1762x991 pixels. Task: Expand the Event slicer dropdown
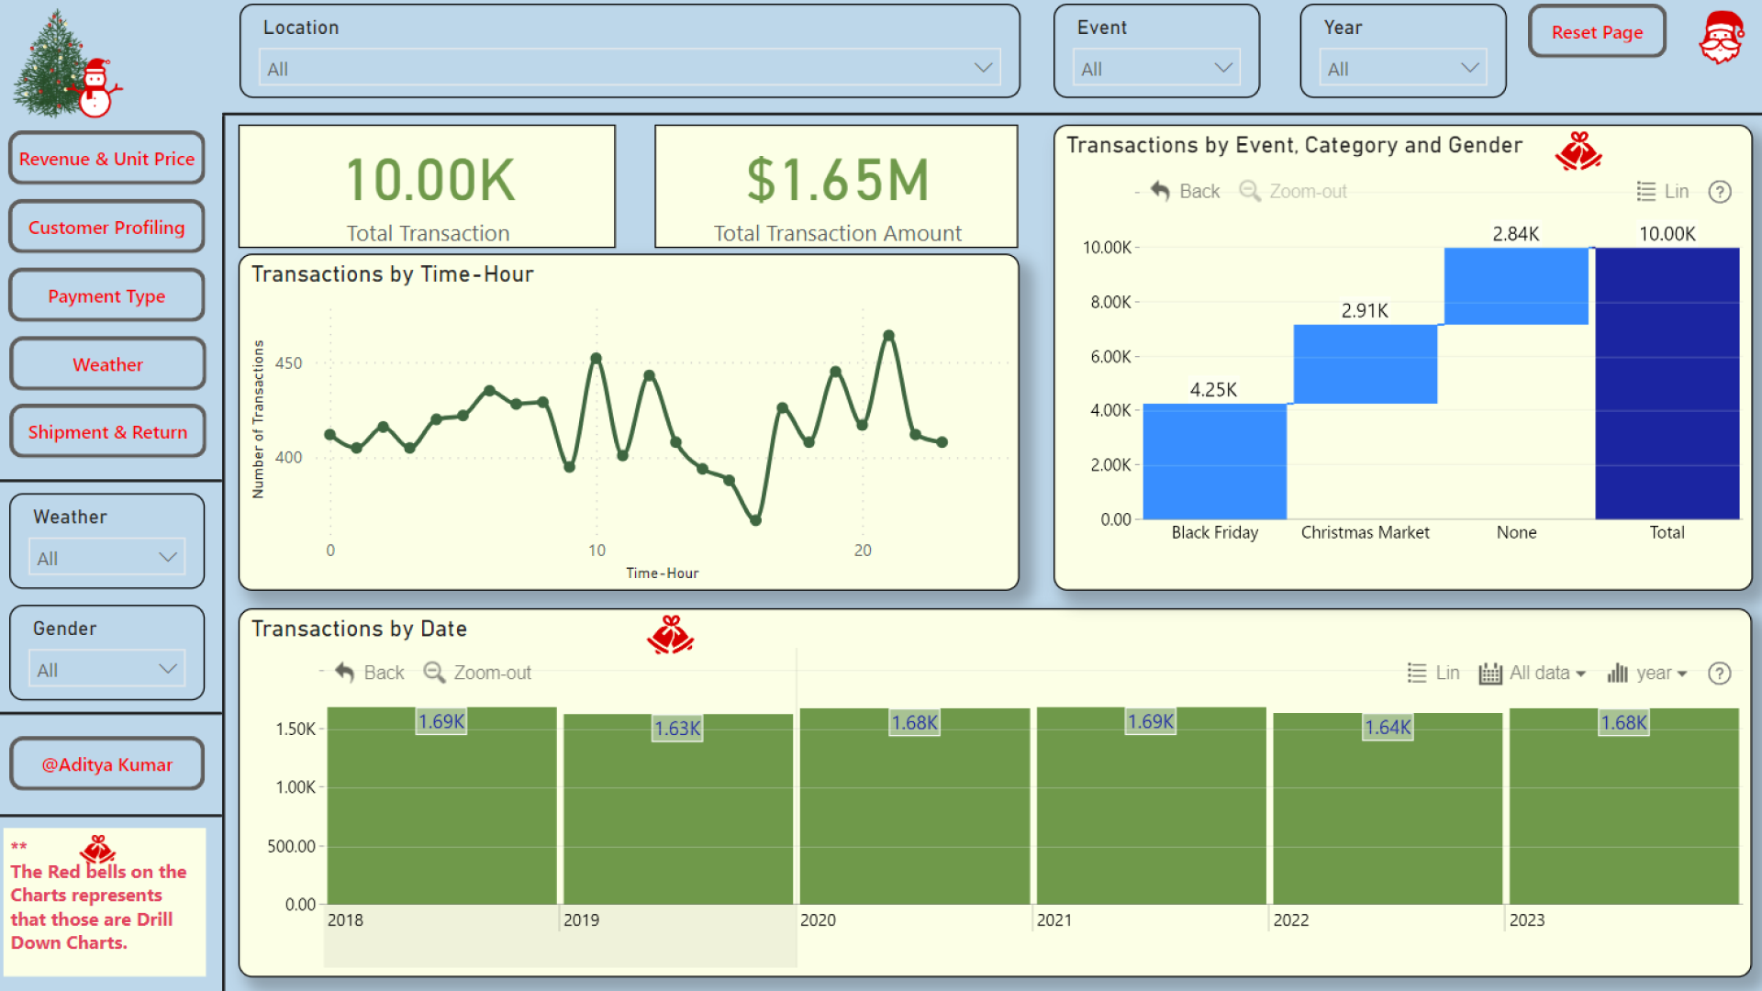(x=1156, y=68)
